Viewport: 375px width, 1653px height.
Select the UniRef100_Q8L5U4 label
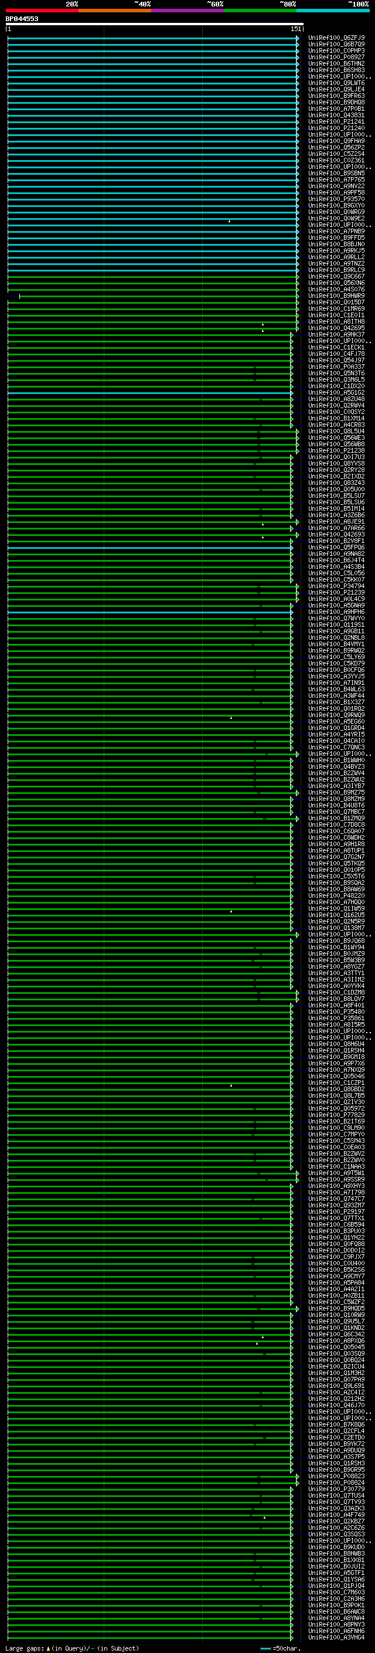(x=336, y=431)
